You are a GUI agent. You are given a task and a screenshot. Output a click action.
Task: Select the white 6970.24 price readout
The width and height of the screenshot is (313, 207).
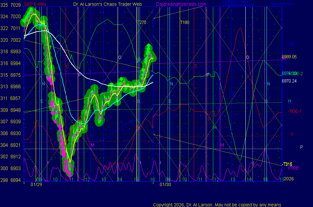289,81
